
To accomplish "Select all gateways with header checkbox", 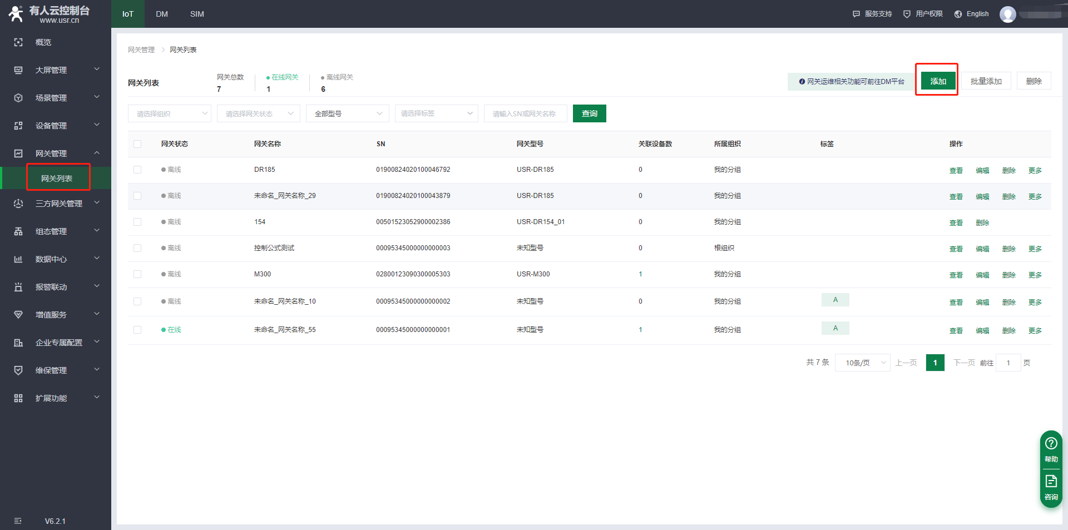I will (x=137, y=144).
